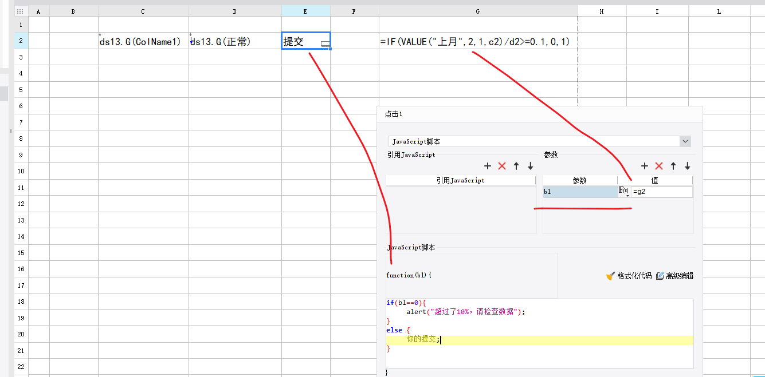Open the formula type selector F(x)

pos(624,192)
